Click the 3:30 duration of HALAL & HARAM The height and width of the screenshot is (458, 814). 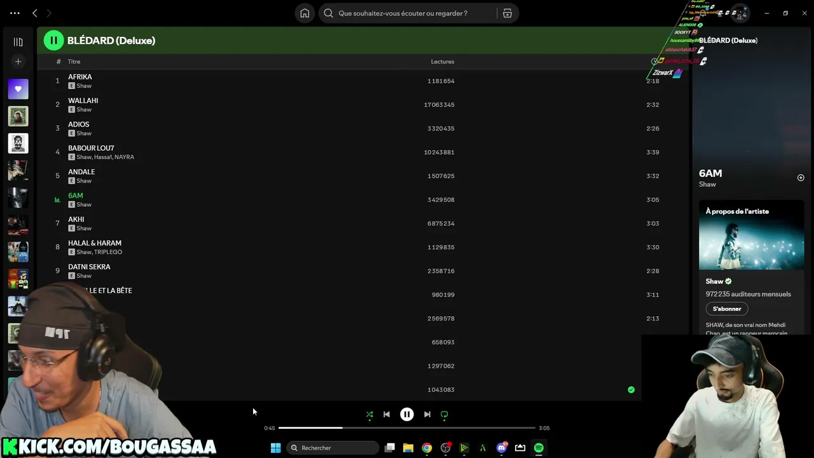pyautogui.click(x=652, y=247)
